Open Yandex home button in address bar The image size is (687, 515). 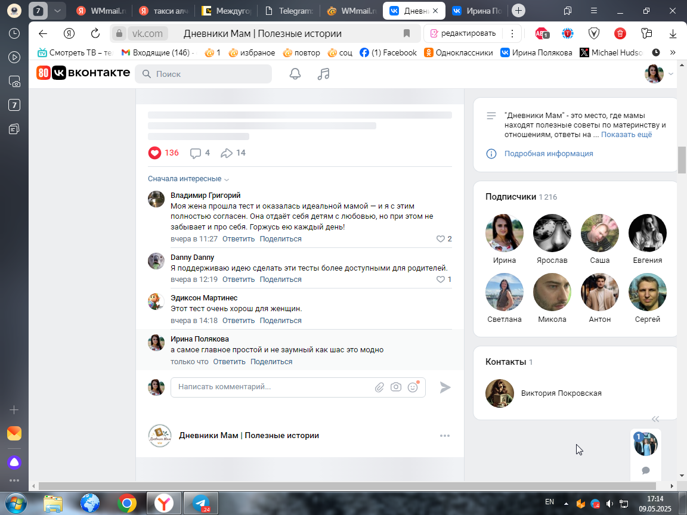69,33
